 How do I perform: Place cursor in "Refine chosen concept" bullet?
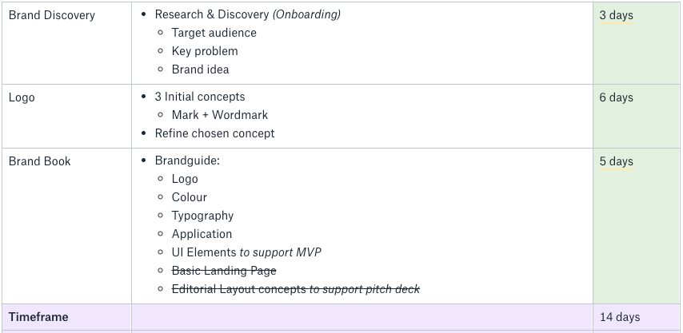[214, 134]
